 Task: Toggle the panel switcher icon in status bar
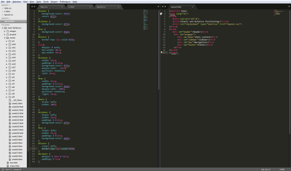[3, 169]
